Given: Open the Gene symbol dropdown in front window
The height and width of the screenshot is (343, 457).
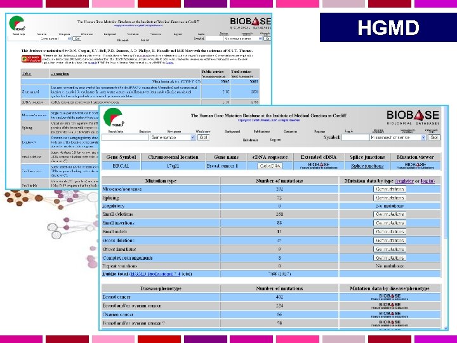Looking at the screenshot, I should pyautogui.click(x=173, y=137).
